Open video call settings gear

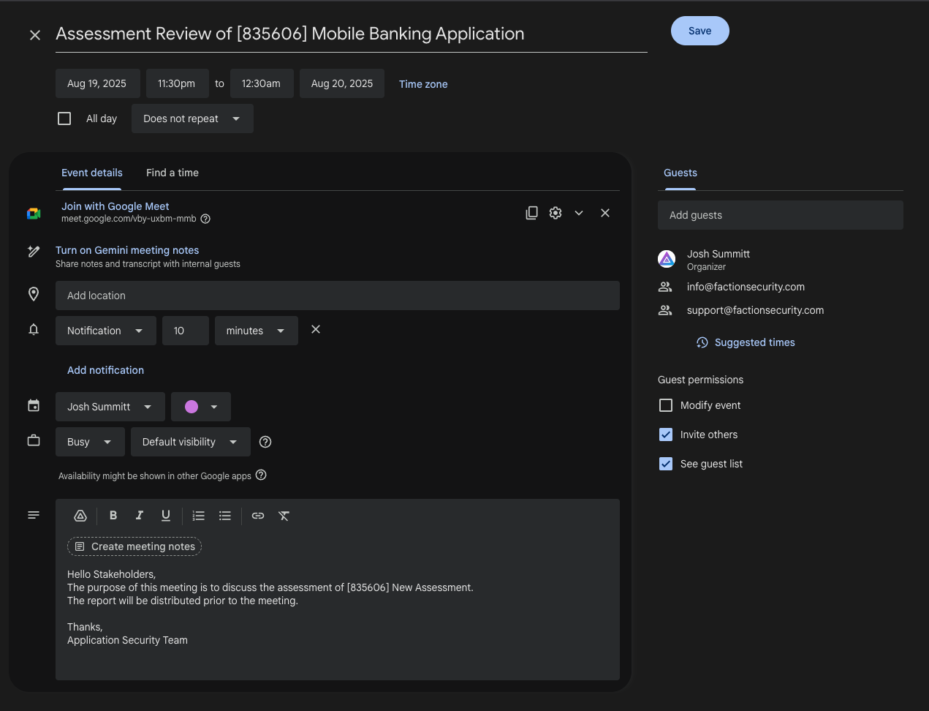tap(555, 213)
